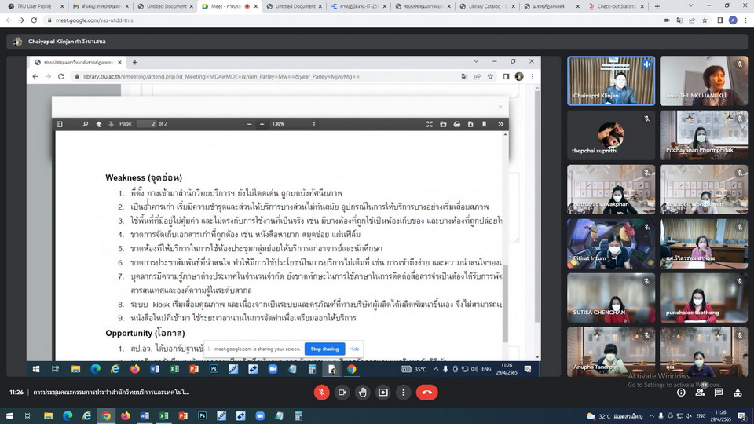The height and width of the screenshot is (424, 754).
Task: Bookmark star in shared browser window
Action: coord(490,76)
